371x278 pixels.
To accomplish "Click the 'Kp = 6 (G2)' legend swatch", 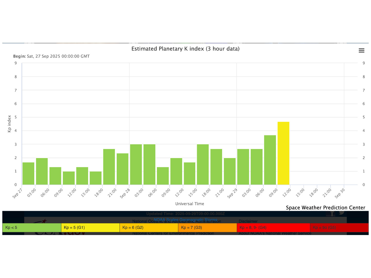I will 149,228.
